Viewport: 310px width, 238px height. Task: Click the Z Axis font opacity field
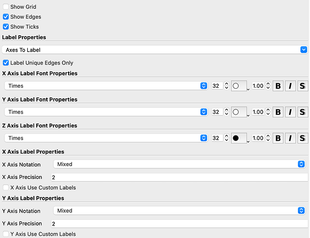pos(258,138)
